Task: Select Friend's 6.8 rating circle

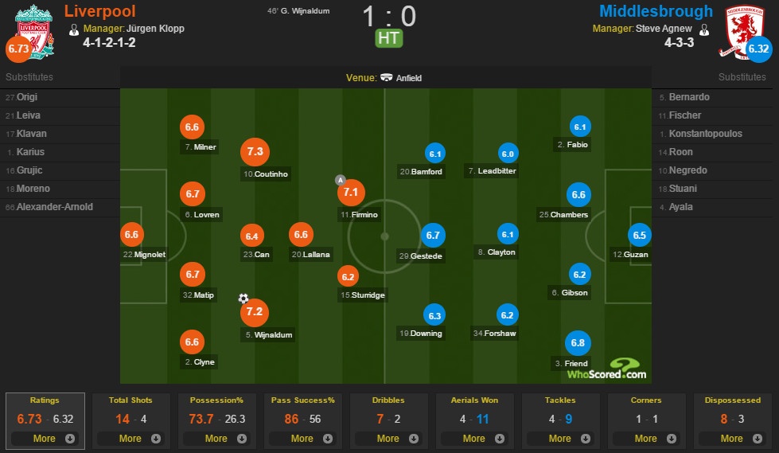Action: [578, 342]
